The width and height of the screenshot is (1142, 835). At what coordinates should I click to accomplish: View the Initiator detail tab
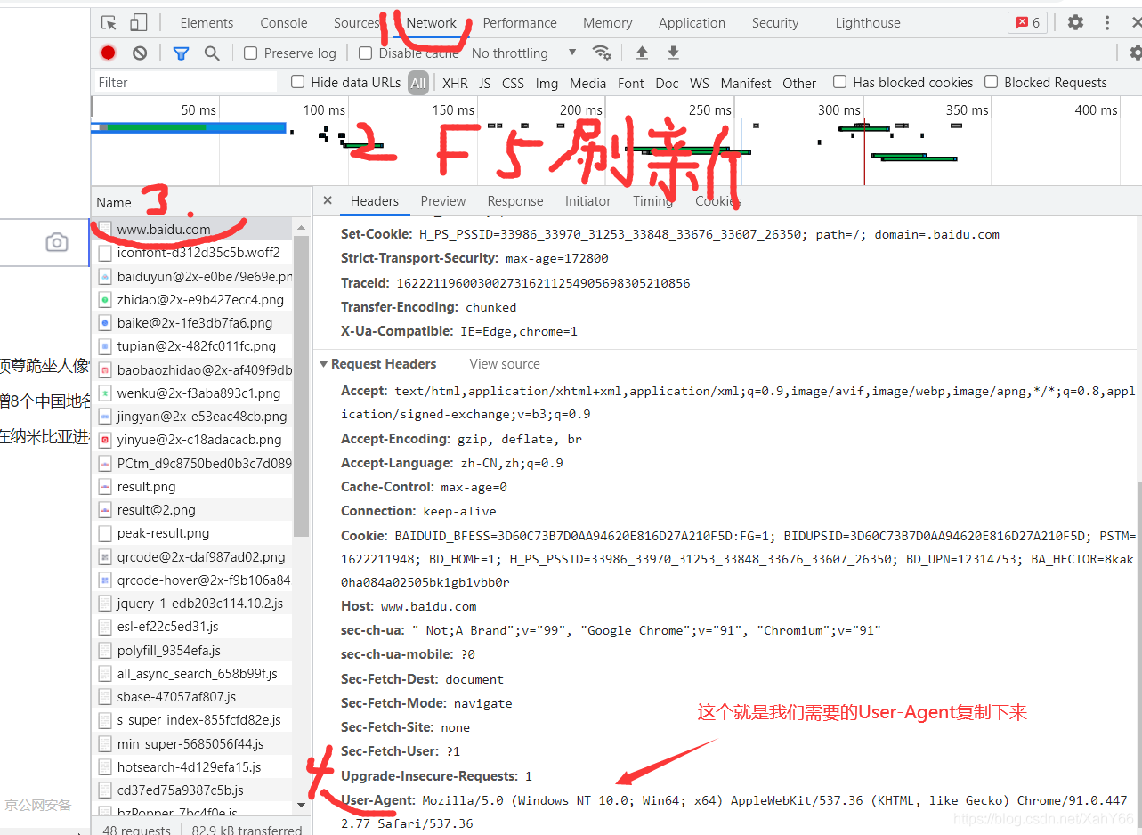pos(588,201)
